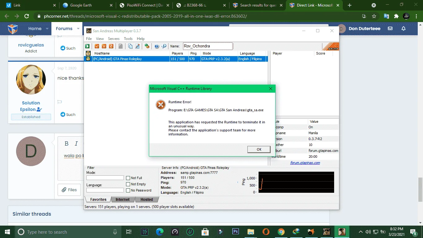Enable the Not Full filter checkbox

click(x=128, y=178)
